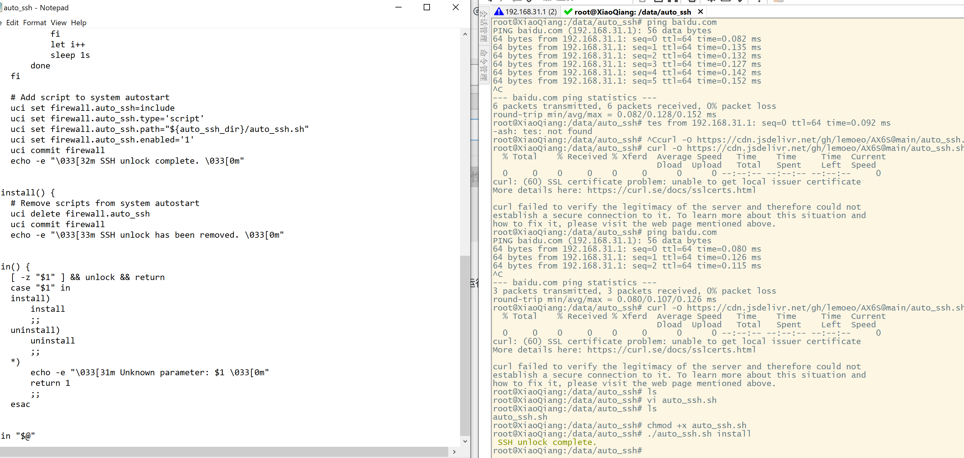Viewport: 964px width, 458px height.
Task: Open the View menu in Notepad
Action: (58, 23)
